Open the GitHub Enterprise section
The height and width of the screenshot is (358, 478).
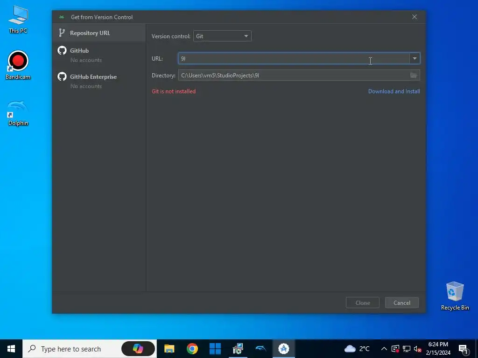click(99, 81)
